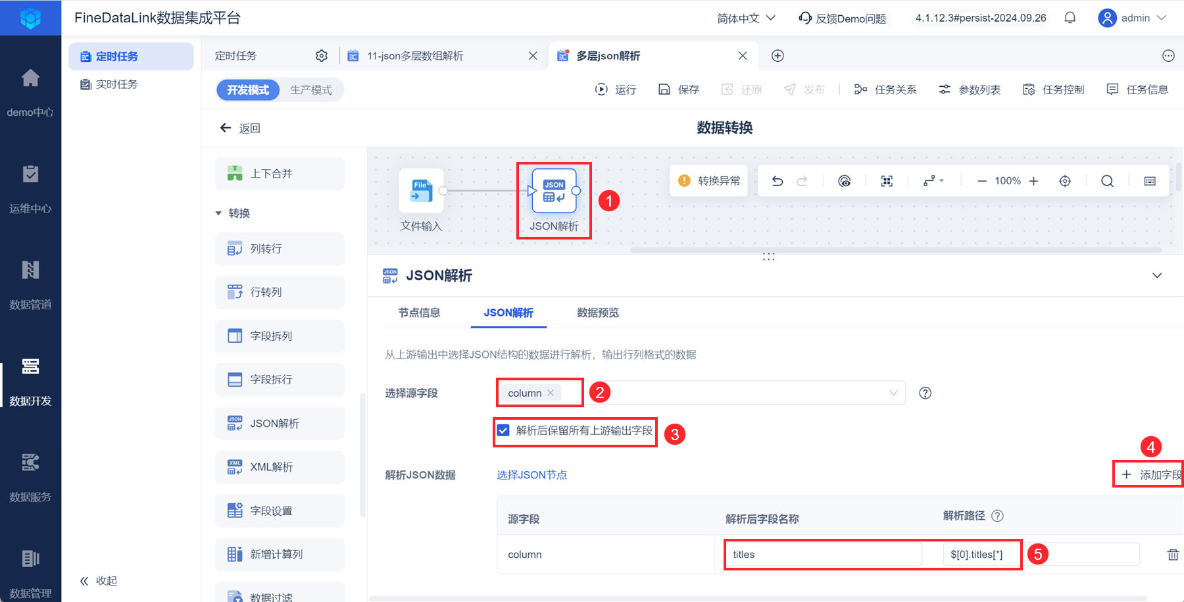Close the 11-json多层数组解析 tab
Image resolution: width=1184 pixels, height=602 pixels.
click(533, 56)
